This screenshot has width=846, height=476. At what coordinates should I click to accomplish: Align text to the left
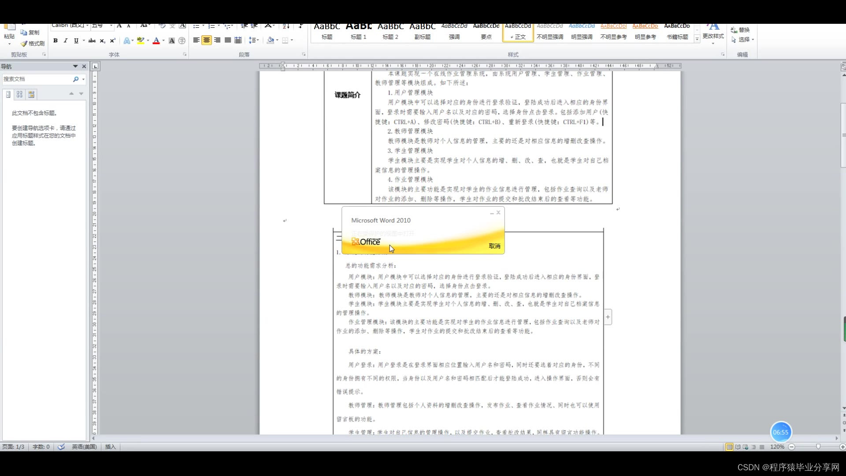pyautogui.click(x=196, y=40)
